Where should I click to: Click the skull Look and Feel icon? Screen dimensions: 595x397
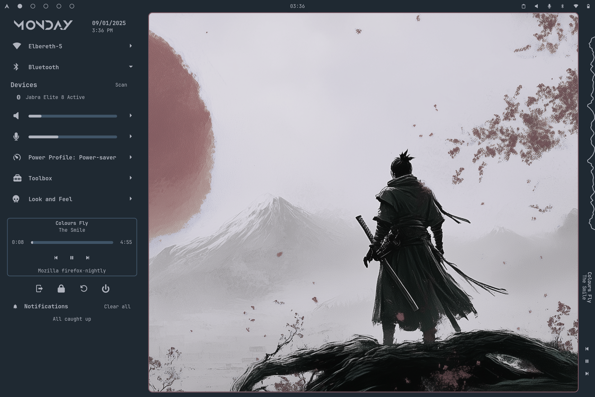coord(16,199)
